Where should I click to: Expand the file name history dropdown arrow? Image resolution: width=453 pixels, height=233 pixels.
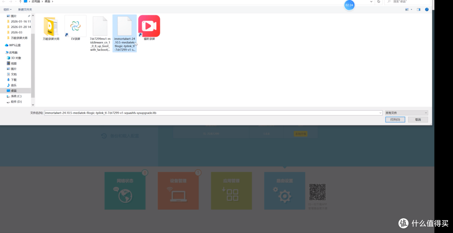point(380,113)
